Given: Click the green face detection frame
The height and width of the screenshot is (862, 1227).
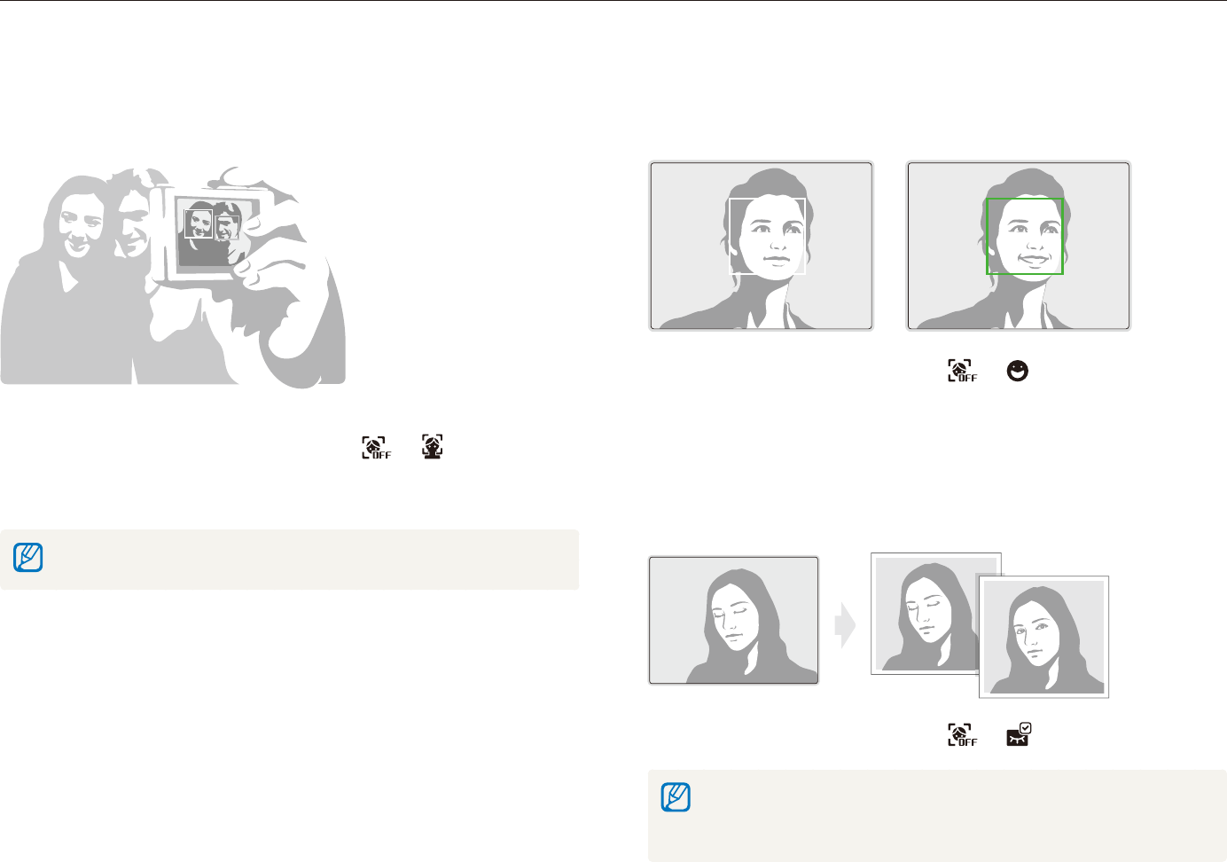Looking at the screenshot, I should [x=1025, y=236].
